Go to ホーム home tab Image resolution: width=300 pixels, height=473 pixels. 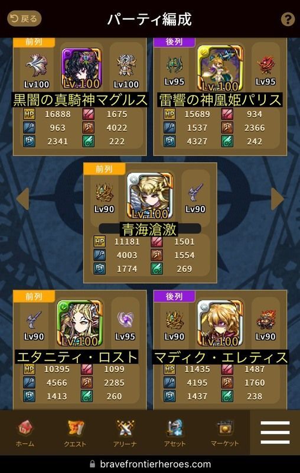[25, 433]
